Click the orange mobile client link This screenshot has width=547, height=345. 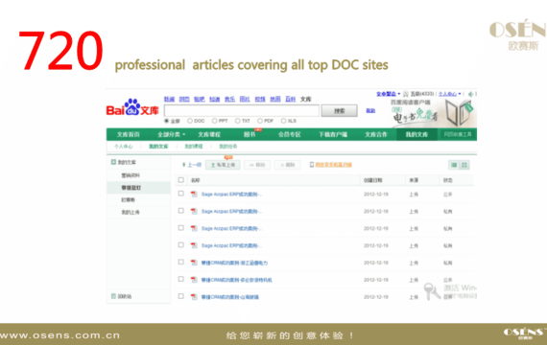[x=334, y=165]
